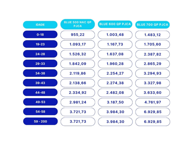Image resolution: width=193 pixels, height=145 pixels.
Task: Select the 1.167,73 price cell
Action: pos(115,44)
